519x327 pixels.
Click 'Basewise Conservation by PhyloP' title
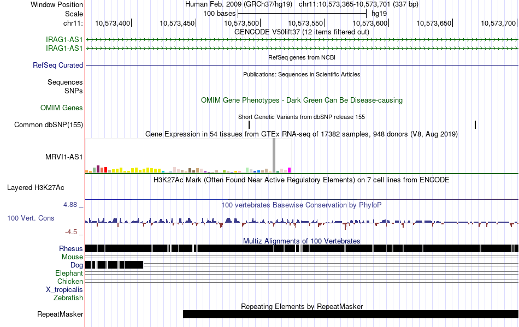302,205
